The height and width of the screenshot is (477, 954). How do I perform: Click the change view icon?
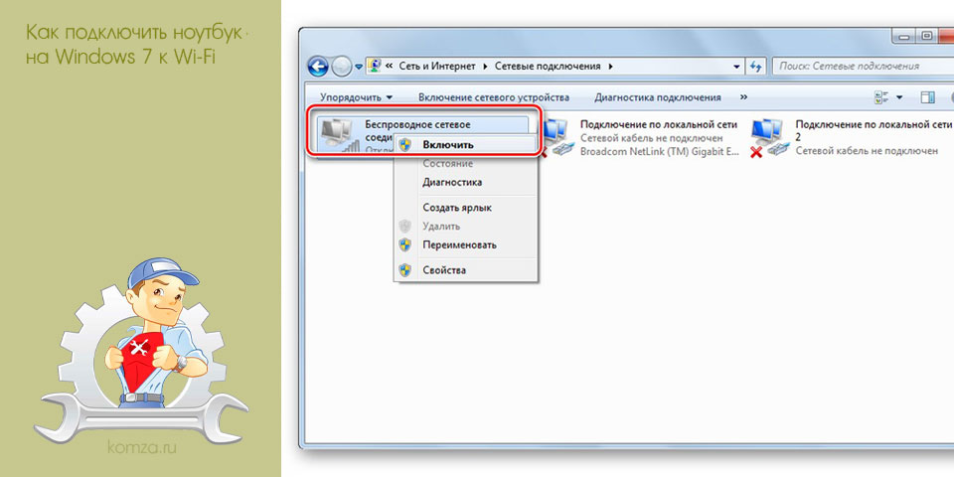pos(879,97)
